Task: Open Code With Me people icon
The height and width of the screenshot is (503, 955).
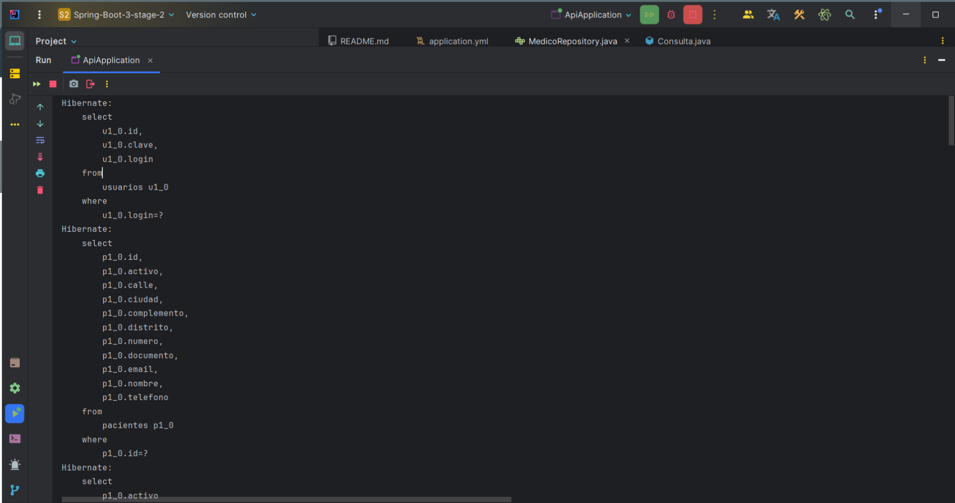Action: [x=748, y=15]
